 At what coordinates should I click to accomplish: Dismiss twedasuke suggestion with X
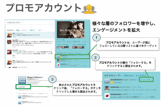[x=158, y=94]
